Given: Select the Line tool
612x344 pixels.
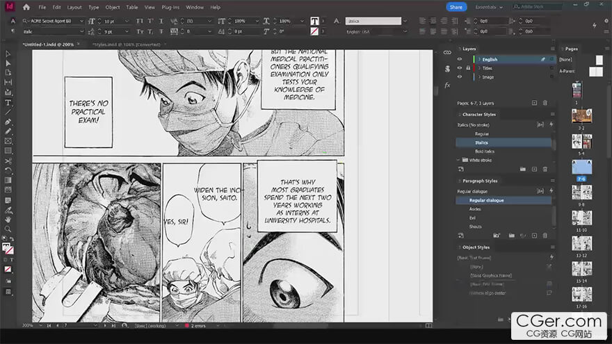Looking at the screenshot, I should pos(8,113).
